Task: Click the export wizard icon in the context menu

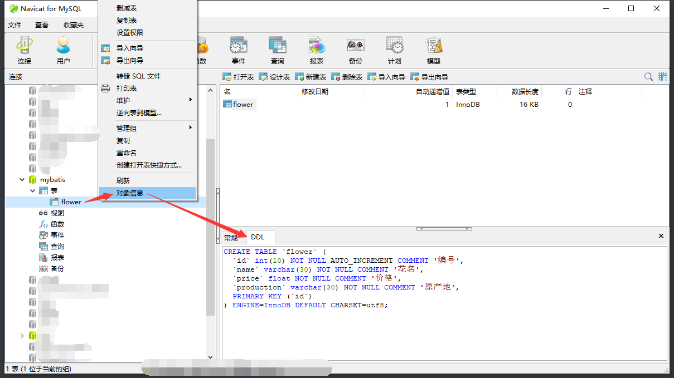Action: click(x=105, y=60)
